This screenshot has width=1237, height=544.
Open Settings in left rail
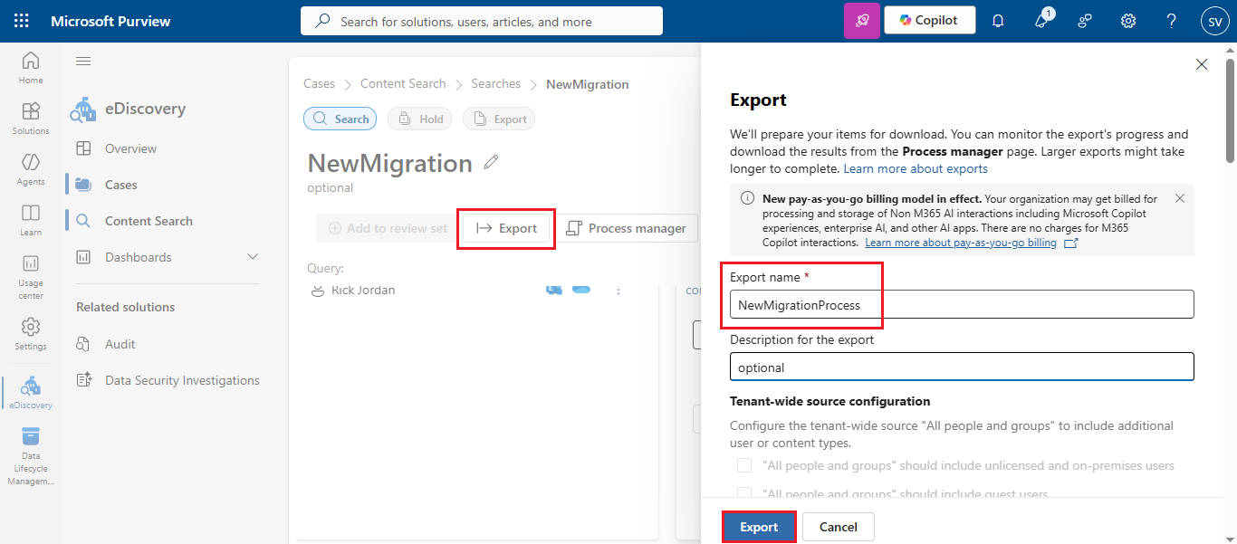31,334
